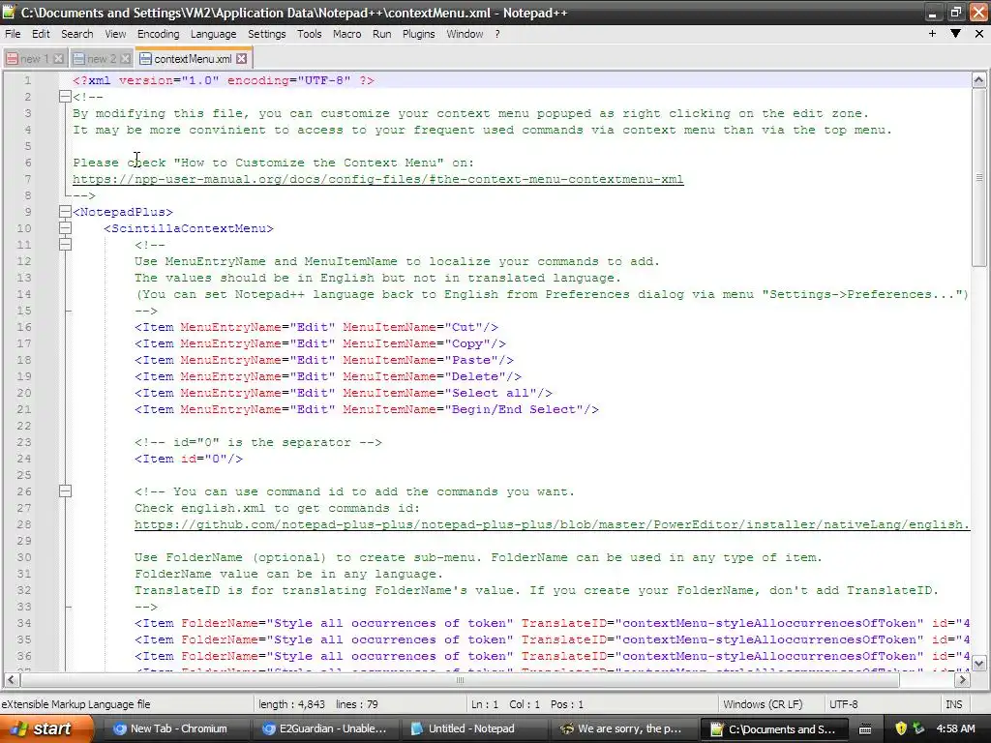991x743 pixels.
Task: Open document list dropdown triangle in menu bar
Action: (x=955, y=34)
